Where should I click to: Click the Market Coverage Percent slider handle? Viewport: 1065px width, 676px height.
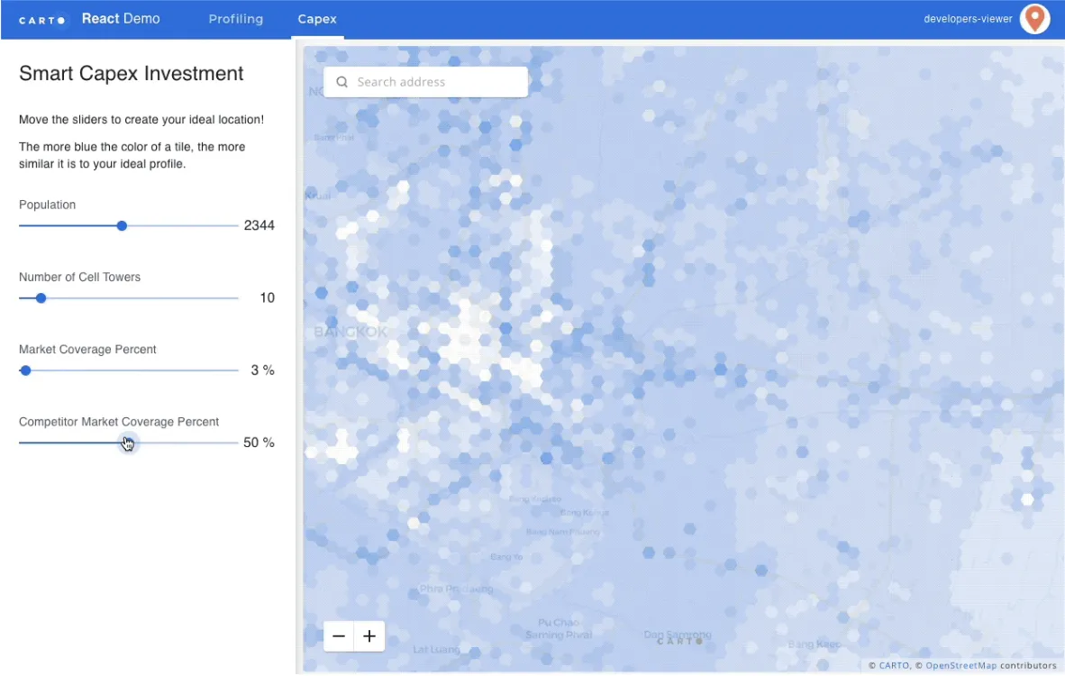coord(25,370)
